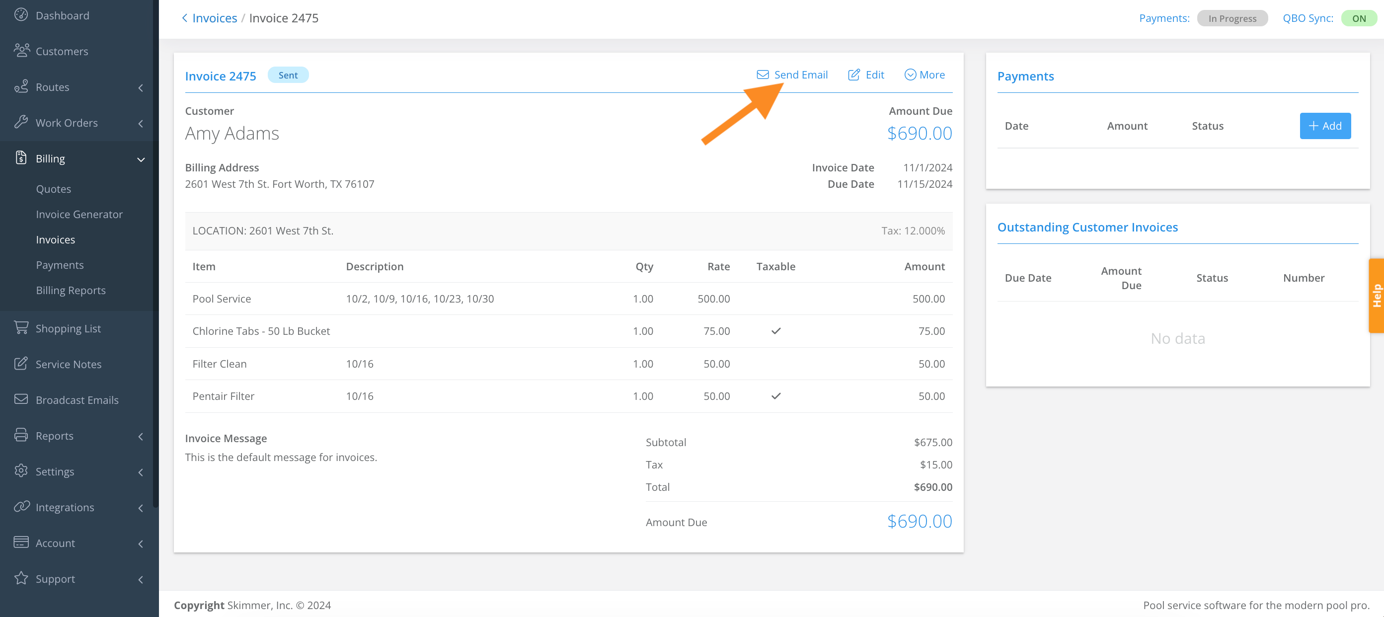The height and width of the screenshot is (617, 1384).
Task: Click the Sent status badge
Action: pyautogui.click(x=288, y=75)
